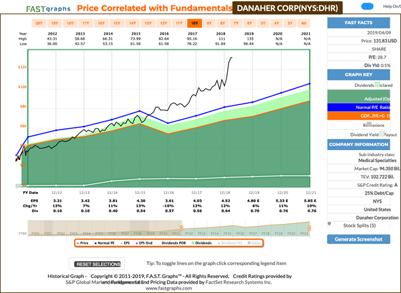
Task: Switch to the 12Y range tab
Action: point(164,23)
